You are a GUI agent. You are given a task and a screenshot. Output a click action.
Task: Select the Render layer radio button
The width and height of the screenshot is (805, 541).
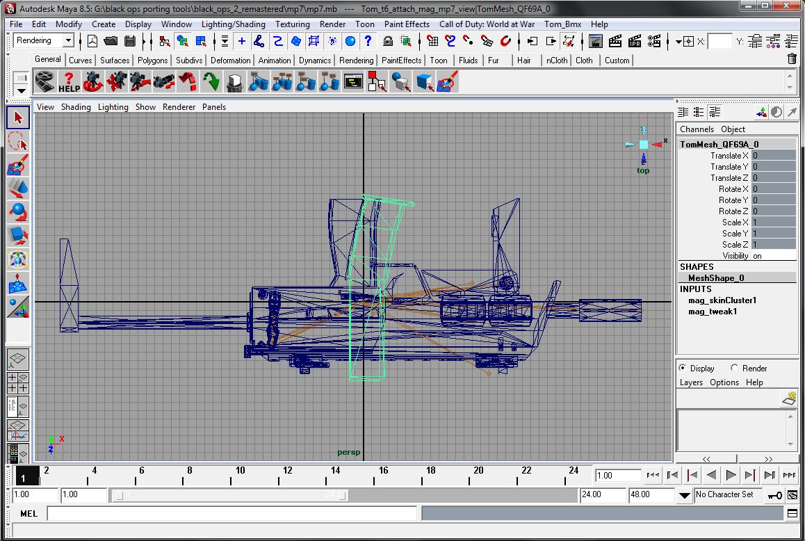(734, 369)
